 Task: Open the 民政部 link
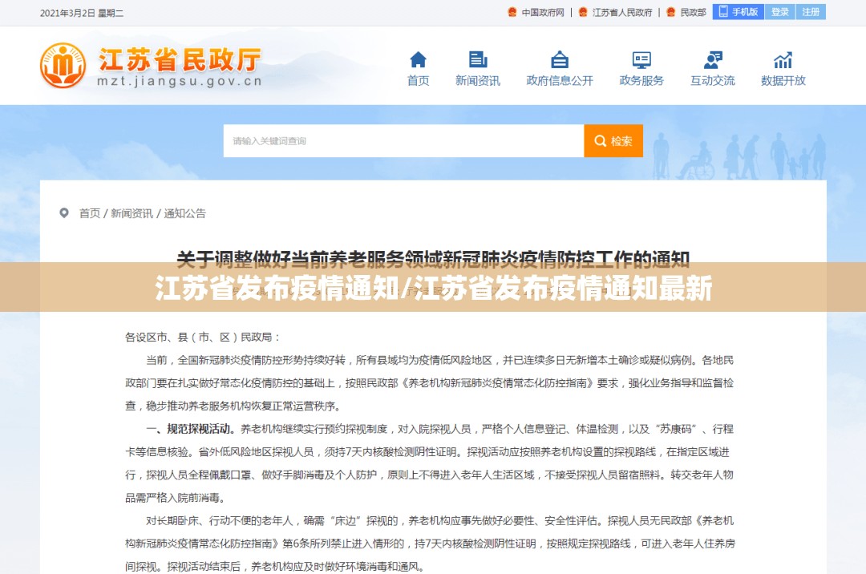click(693, 12)
